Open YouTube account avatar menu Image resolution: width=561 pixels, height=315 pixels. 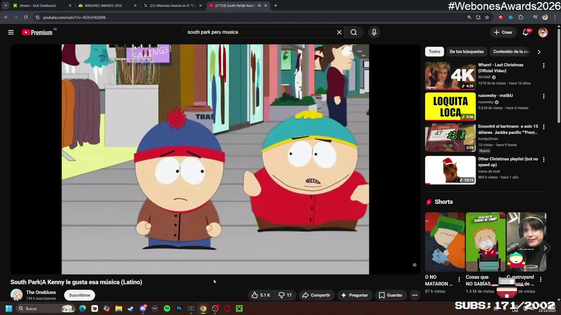[543, 32]
